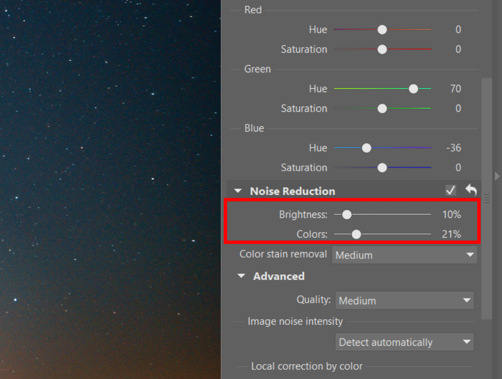Collapse the Noise Reduction section triangle

click(x=238, y=191)
